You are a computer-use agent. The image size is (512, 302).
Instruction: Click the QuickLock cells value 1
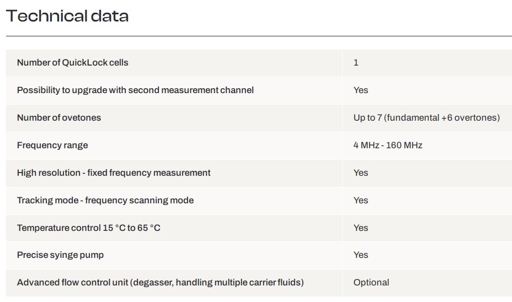pos(356,63)
